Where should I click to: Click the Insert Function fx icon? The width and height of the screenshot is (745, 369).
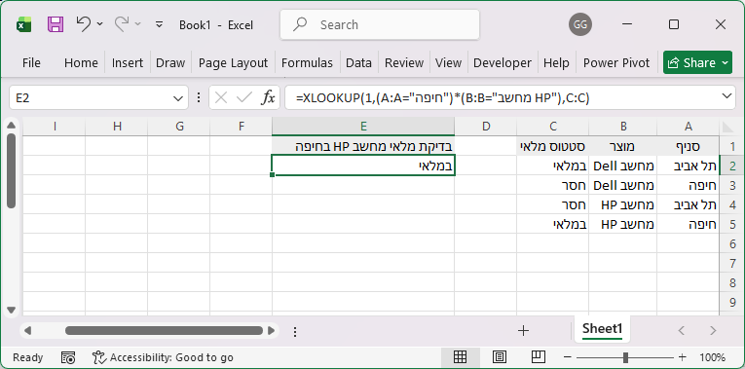pyautogui.click(x=269, y=97)
